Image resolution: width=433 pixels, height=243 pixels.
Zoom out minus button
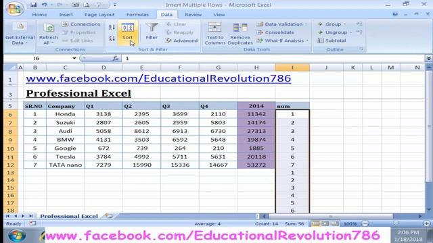(x=365, y=223)
